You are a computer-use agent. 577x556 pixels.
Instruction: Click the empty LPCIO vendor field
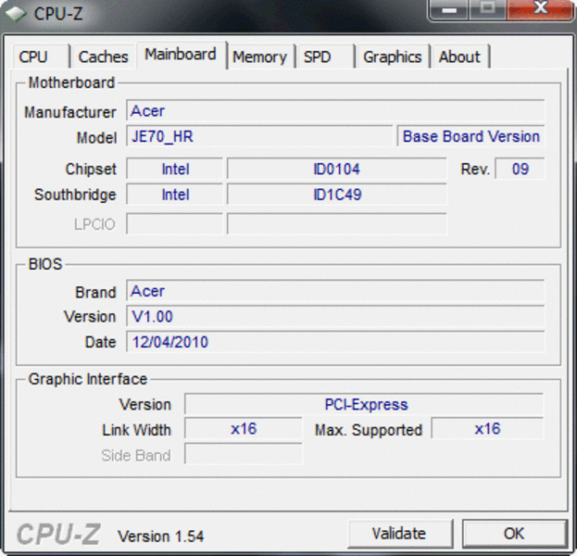tap(175, 223)
